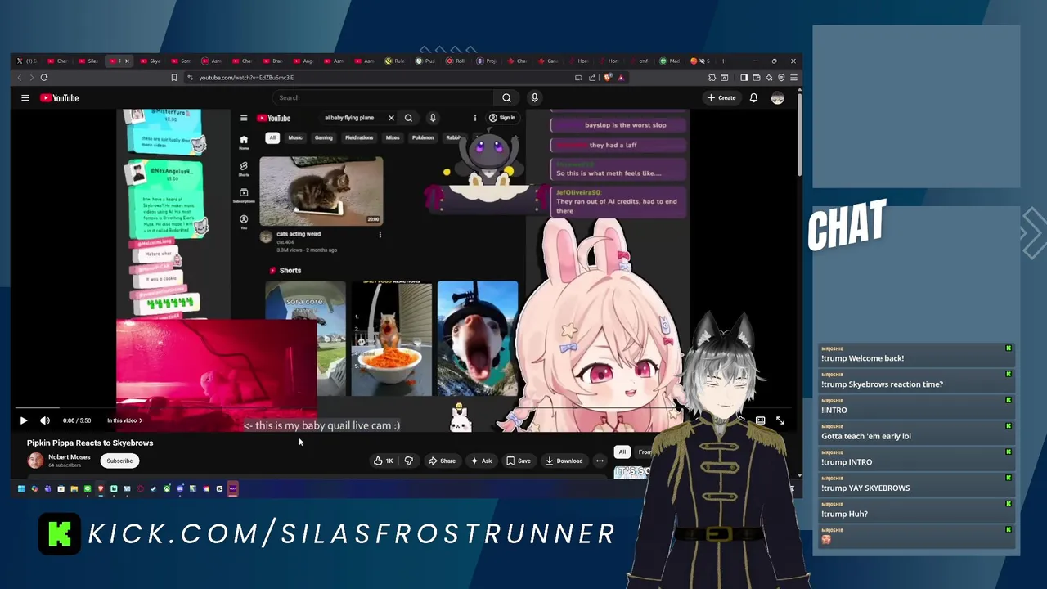This screenshot has height=589, width=1047.
Task: Open YouTube notifications bell
Action: pyautogui.click(x=753, y=97)
